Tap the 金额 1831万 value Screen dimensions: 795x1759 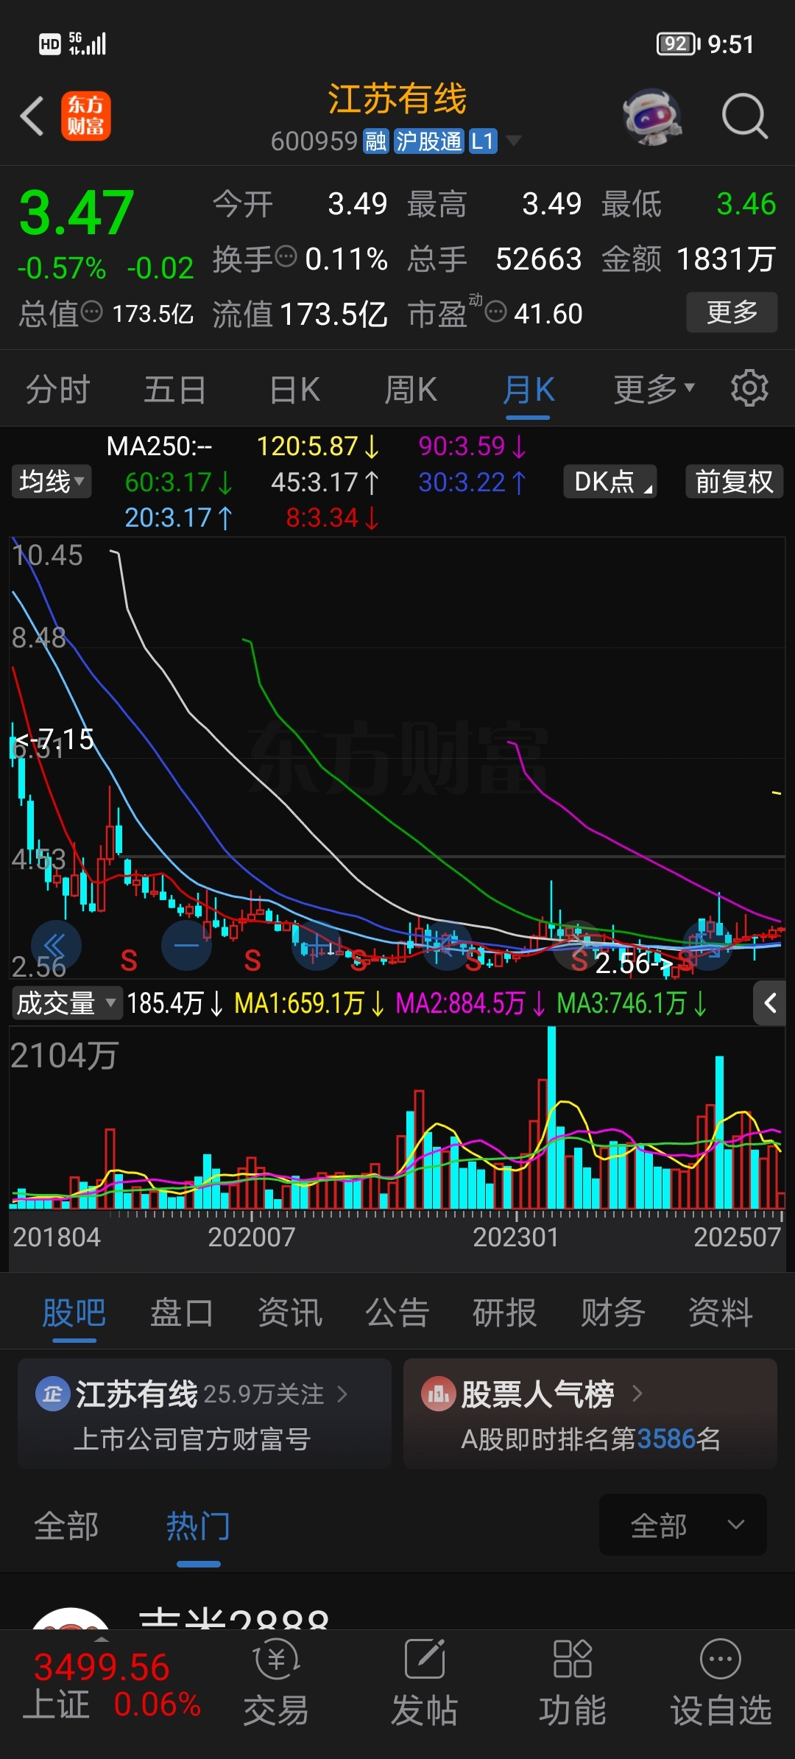(x=725, y=259)
